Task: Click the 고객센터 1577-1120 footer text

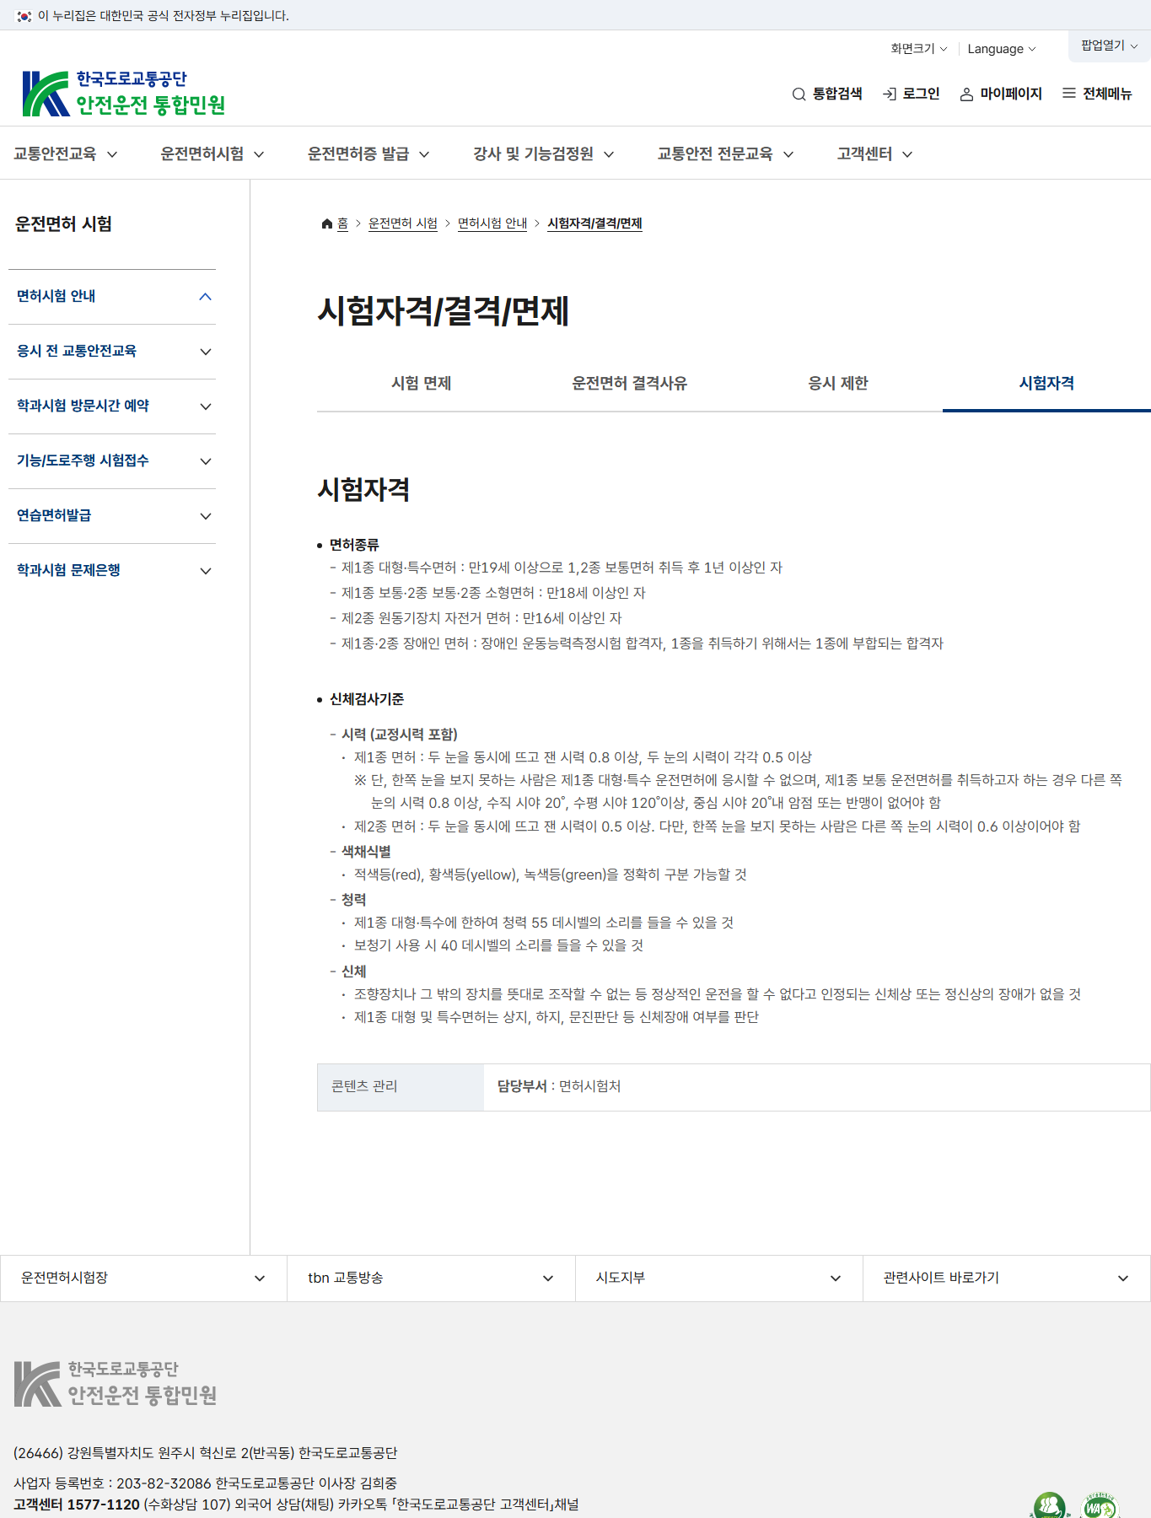Action: 77,1505
